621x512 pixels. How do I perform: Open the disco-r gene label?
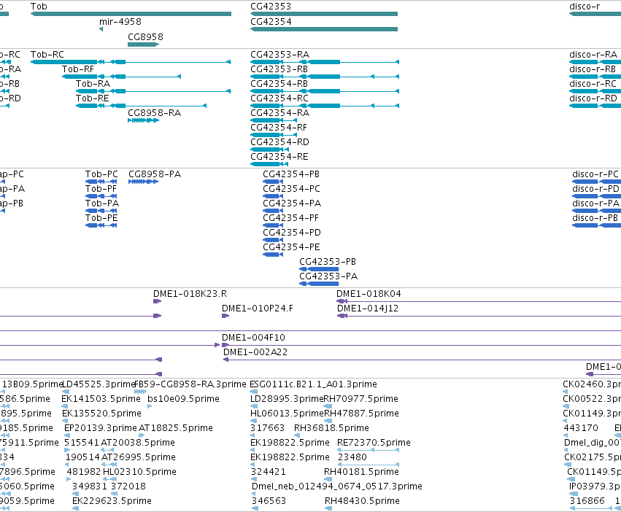(x=585, y=7)
